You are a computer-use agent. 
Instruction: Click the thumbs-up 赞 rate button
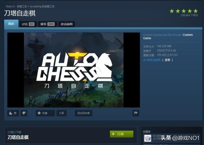pos(13,113)
